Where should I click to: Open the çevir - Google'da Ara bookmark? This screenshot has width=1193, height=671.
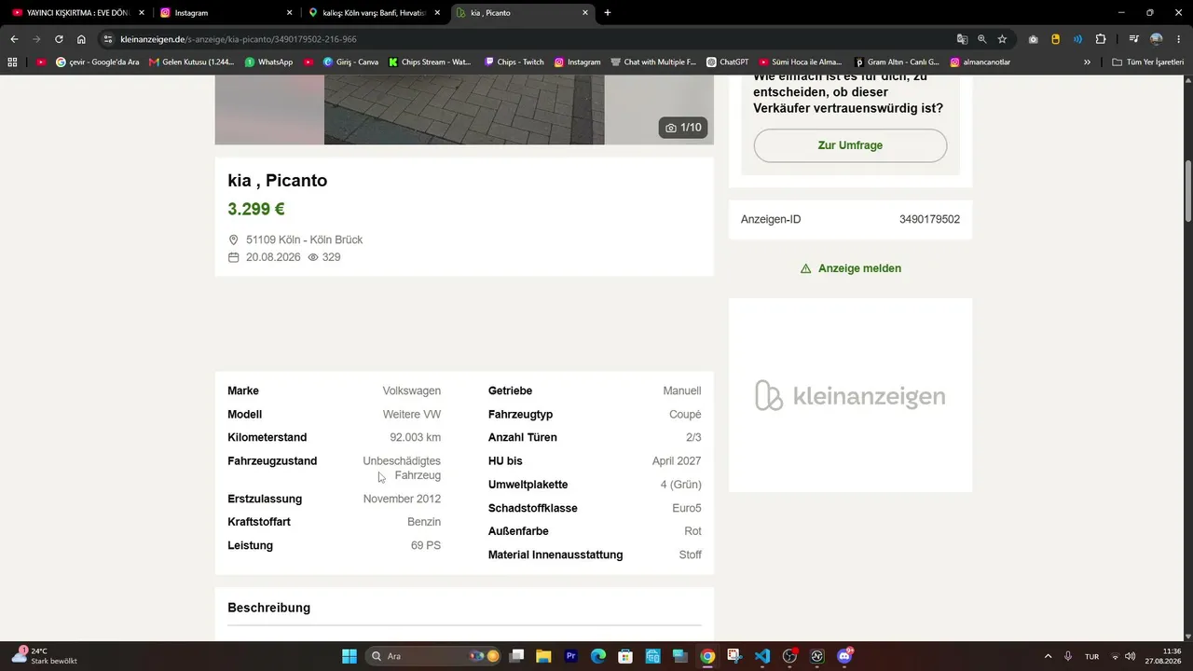pos(97,62)
